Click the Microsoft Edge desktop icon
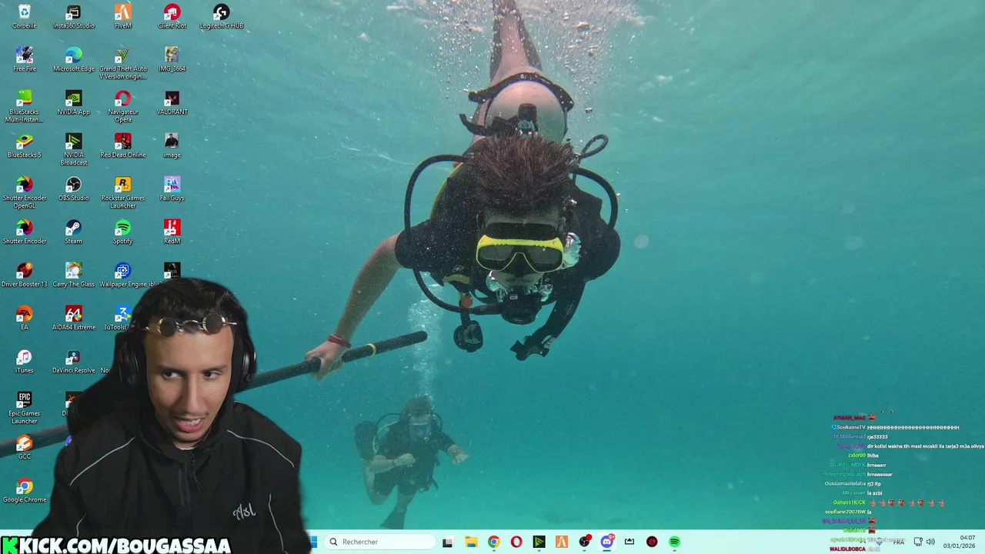The width and height of the screenshot is (985, 554). (74, 60)
